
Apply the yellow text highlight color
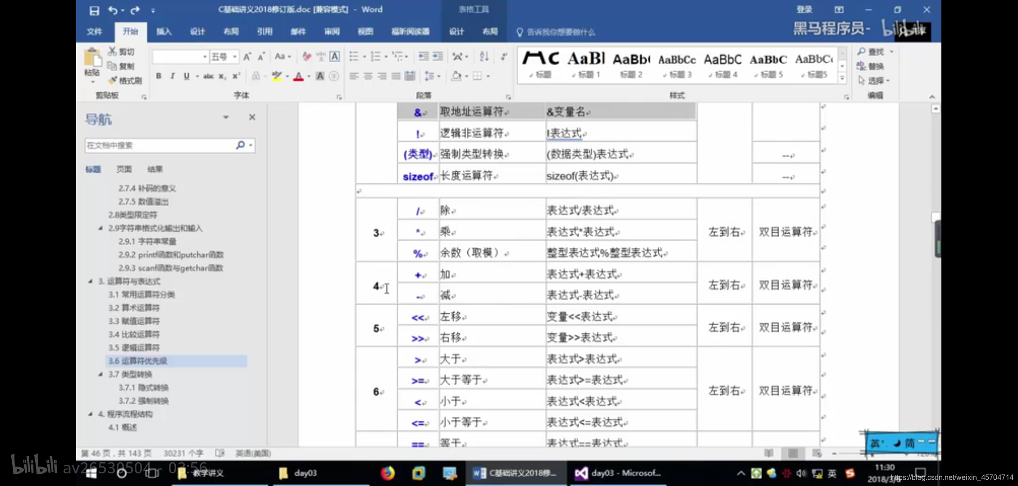[x=276, y=76]
